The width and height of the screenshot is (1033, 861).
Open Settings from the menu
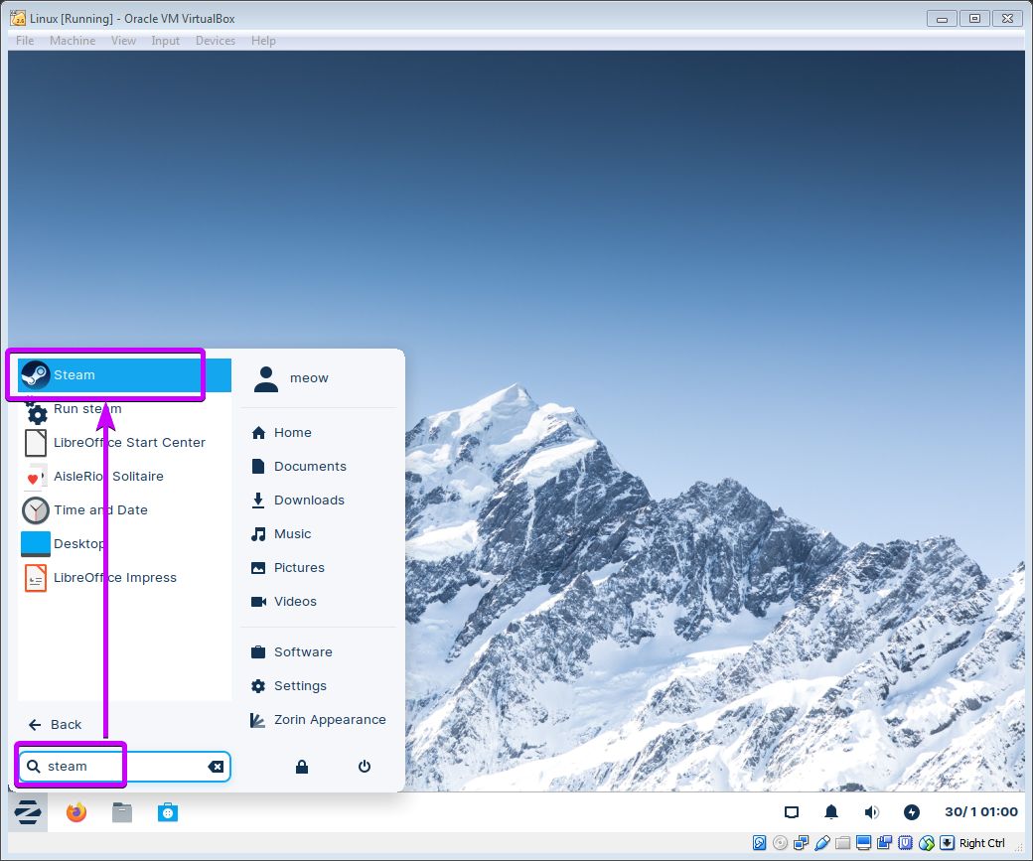tap(289, 686)
